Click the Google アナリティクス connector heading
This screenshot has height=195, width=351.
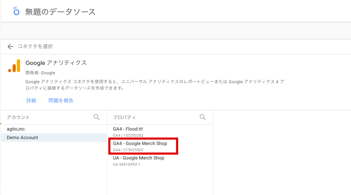click(x=56, y=63)
